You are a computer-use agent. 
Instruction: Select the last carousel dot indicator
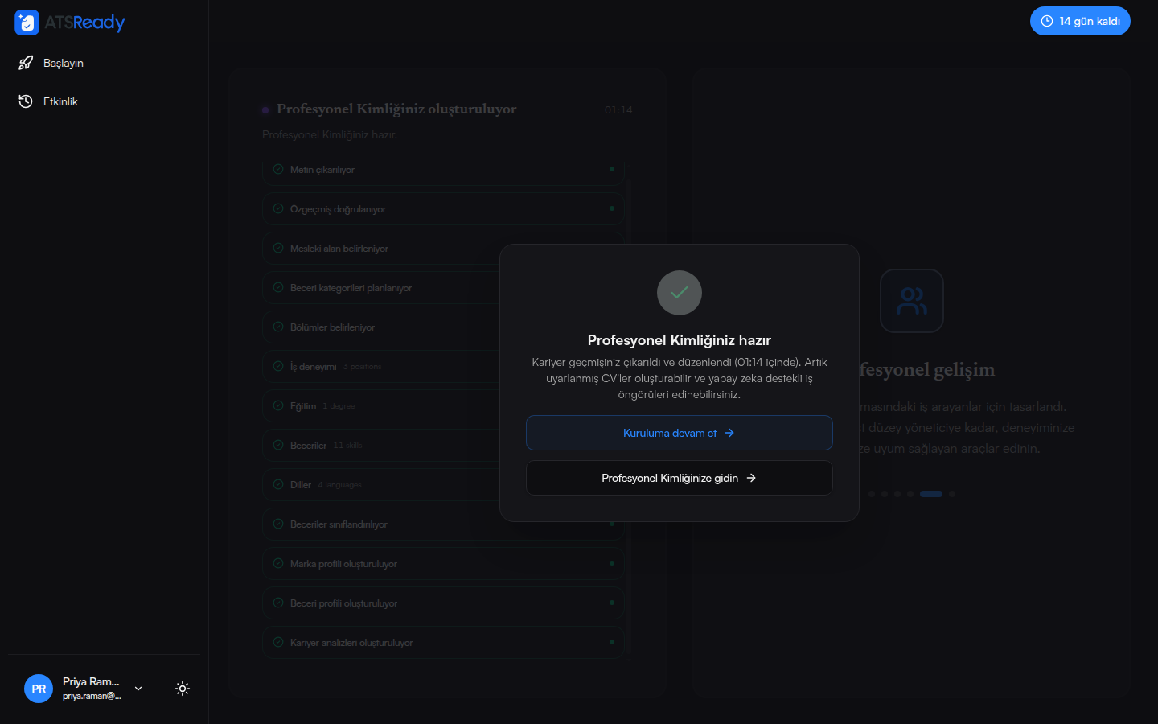952,494
